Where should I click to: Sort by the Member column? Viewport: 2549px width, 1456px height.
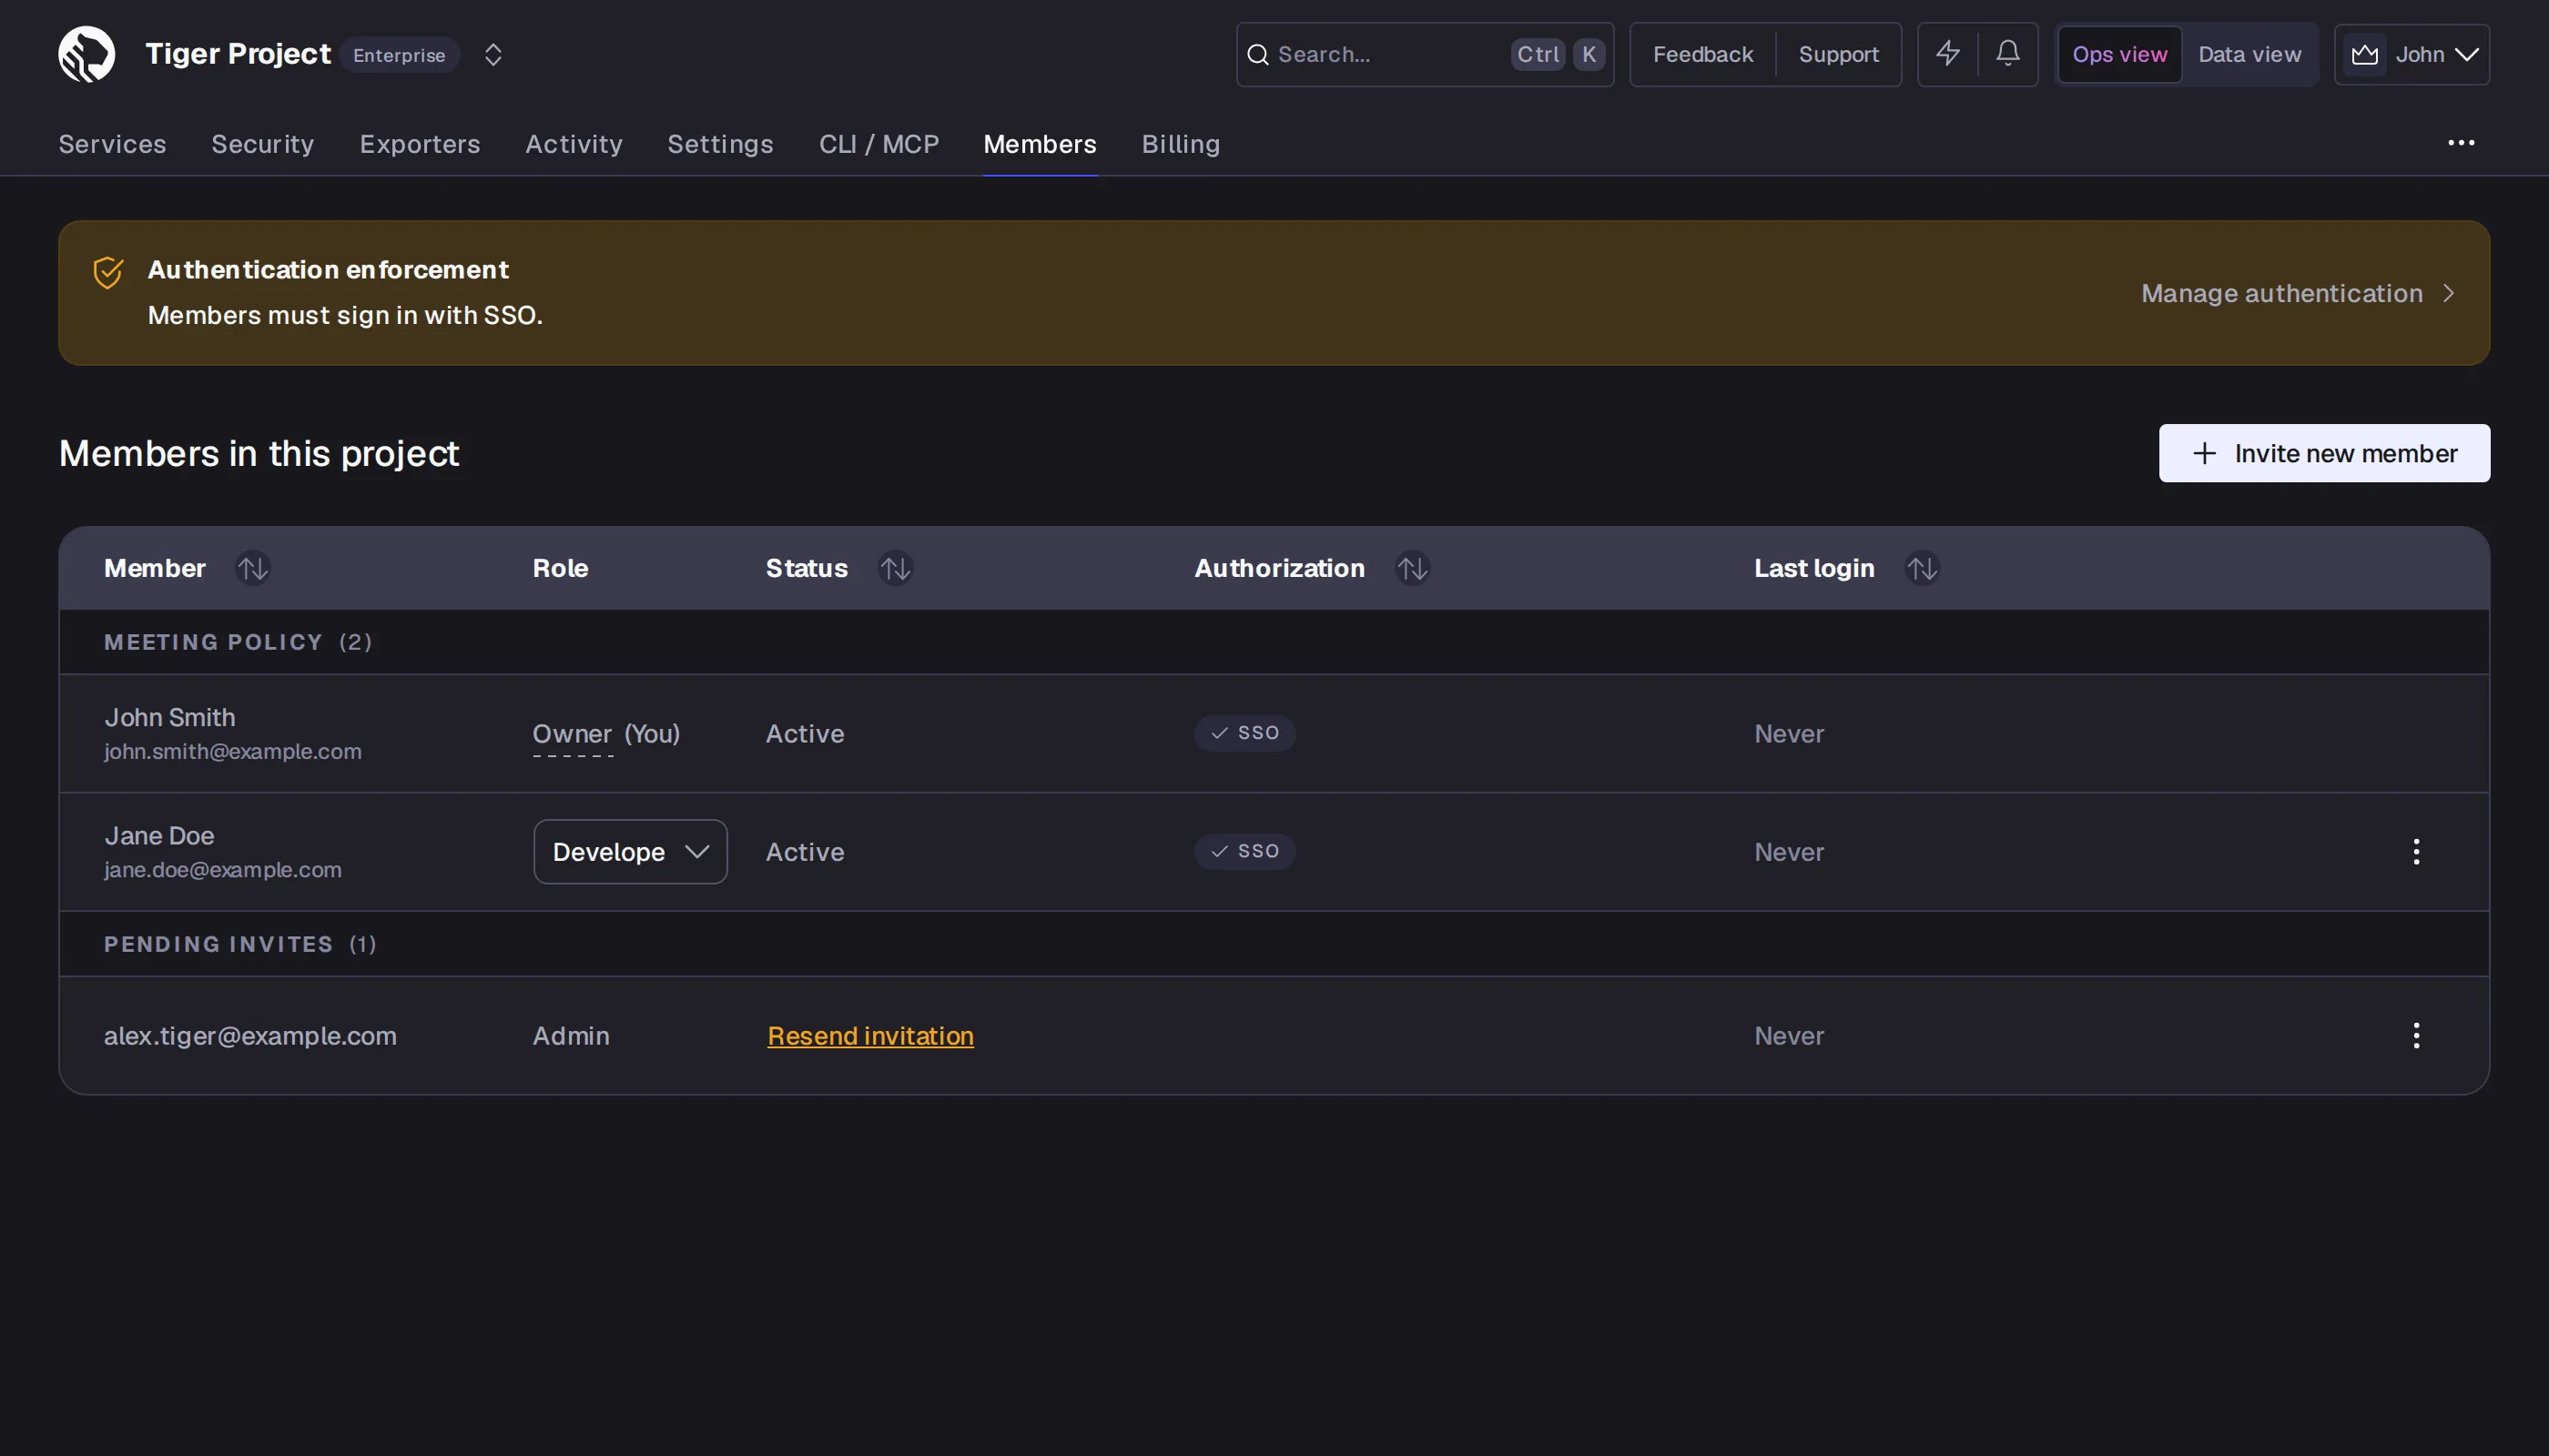tap(253, 568)
